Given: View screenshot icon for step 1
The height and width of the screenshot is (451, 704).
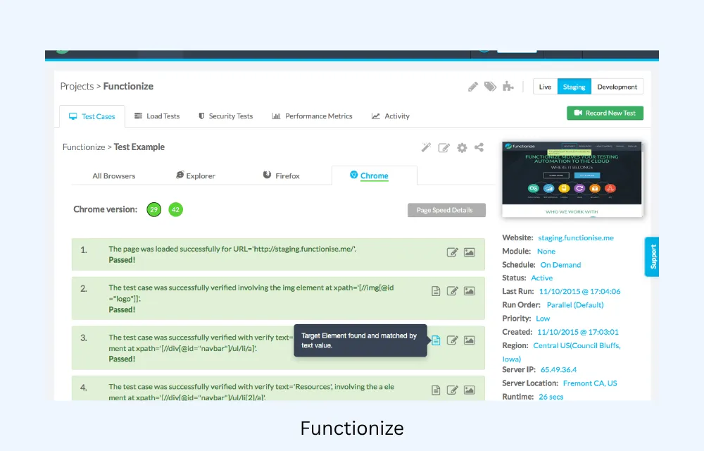Looking at the screenshot, I should tap(469, 252).
